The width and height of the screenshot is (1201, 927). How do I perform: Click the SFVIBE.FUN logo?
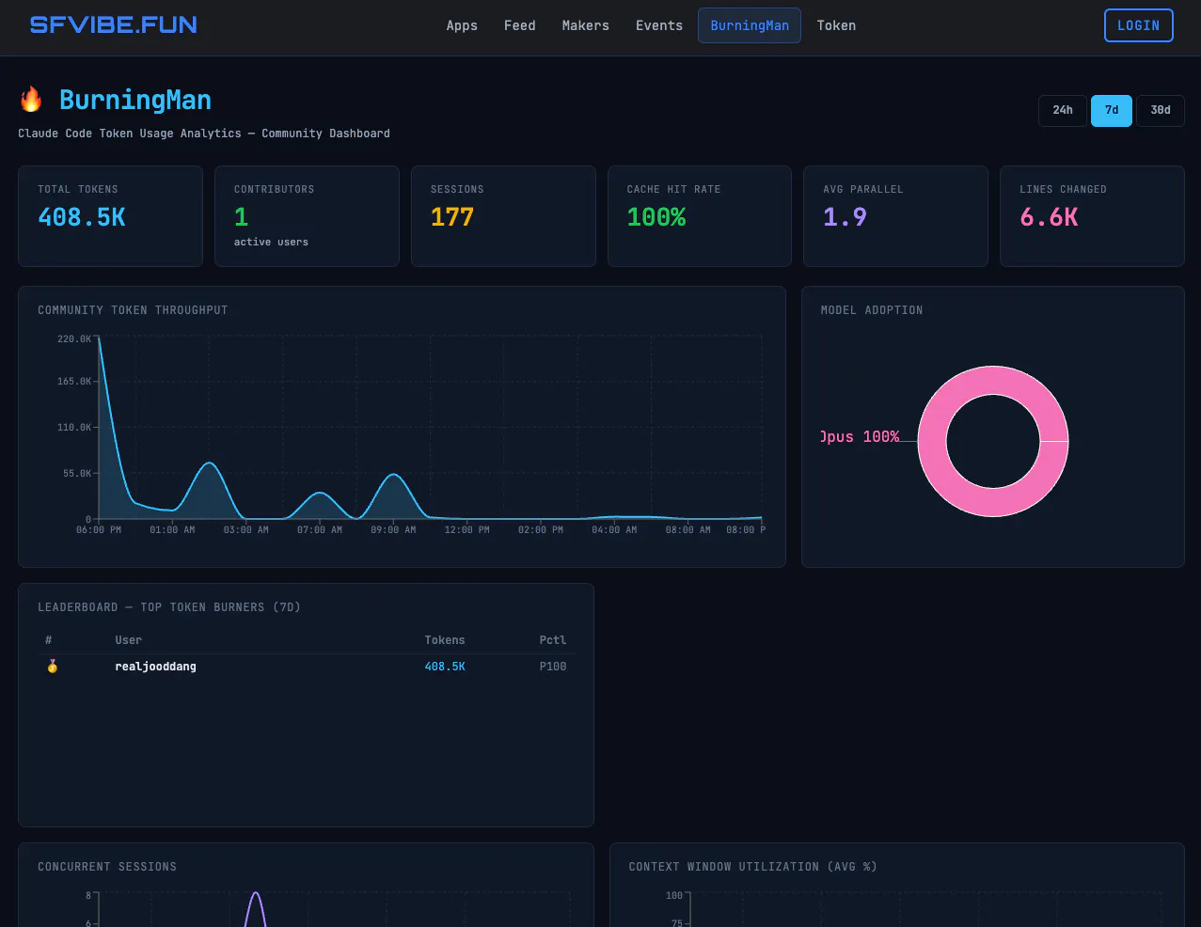tap(113, 25)
